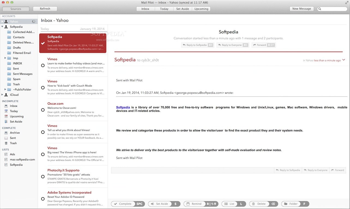Click the Softpedia list icon under Lists
Image resolution: width=350 pixels, height=209 pixels.
pyautogui.click(x=6, y=165)
